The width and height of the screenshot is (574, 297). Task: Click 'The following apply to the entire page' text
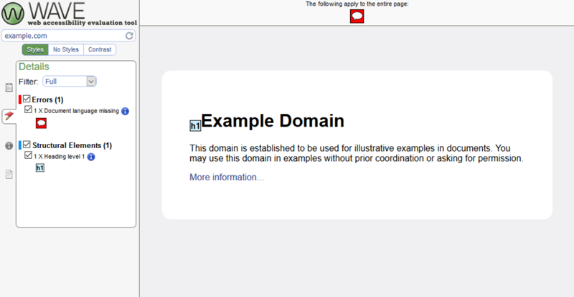click(357, 4)
